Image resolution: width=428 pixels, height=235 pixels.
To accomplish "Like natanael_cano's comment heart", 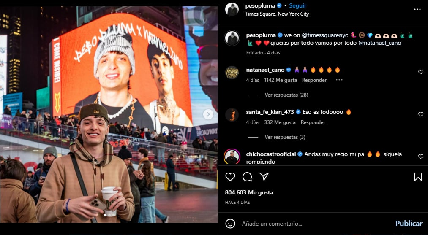I will pyautogui.click(x=421, y=72).
